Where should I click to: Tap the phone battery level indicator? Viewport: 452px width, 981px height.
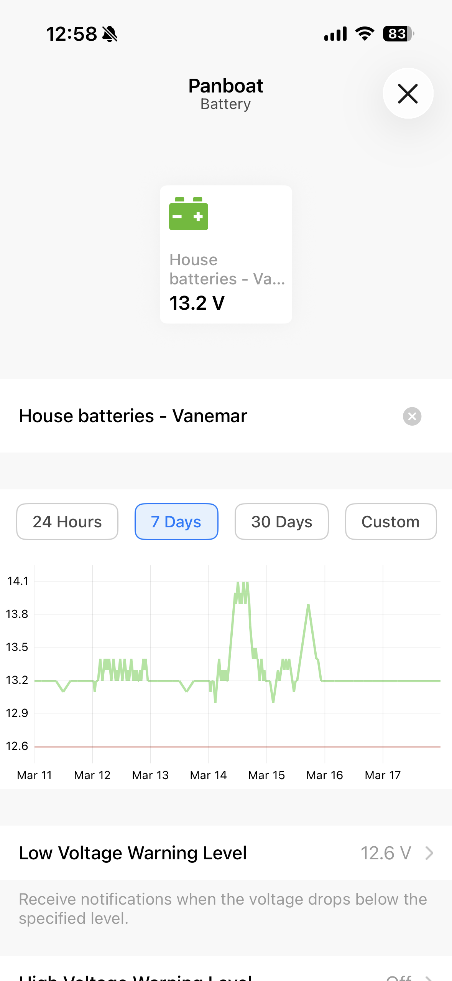coord(398,34)
